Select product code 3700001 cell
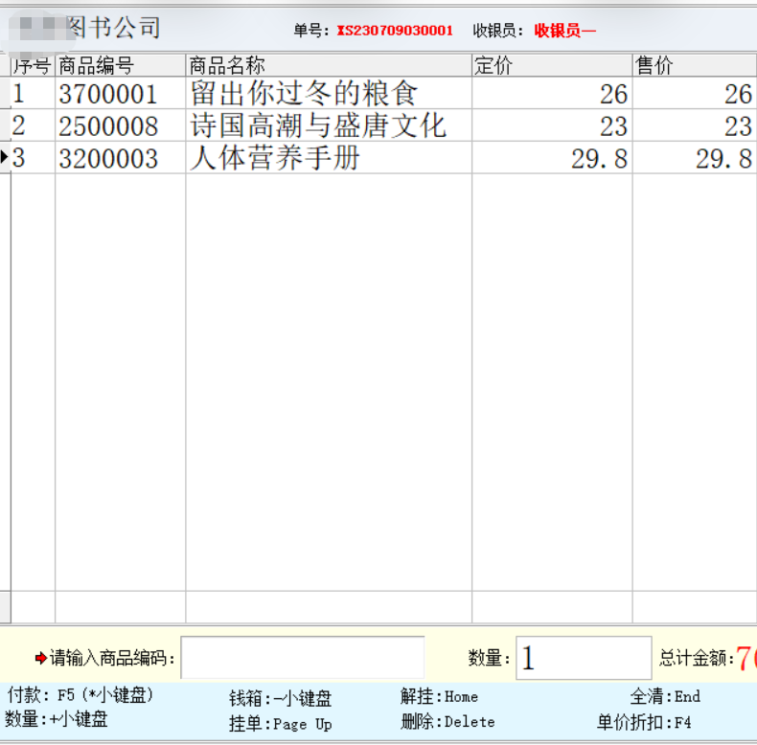 (x=120, y=93)
